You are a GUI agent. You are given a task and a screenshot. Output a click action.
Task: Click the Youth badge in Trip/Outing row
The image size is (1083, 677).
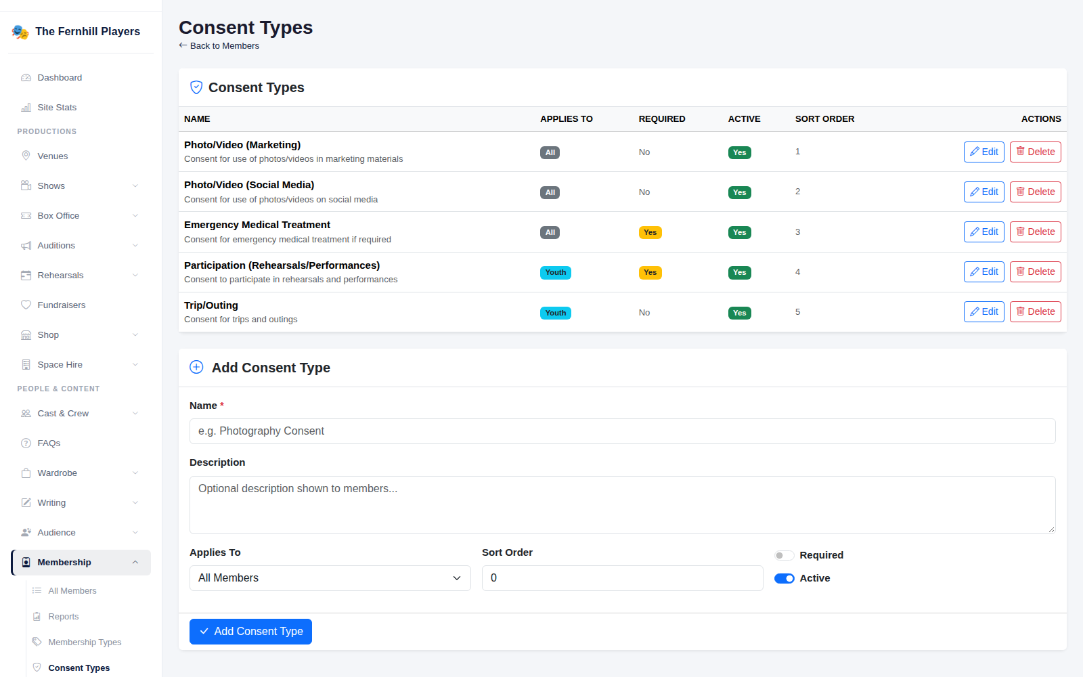(x=556, y=313)
